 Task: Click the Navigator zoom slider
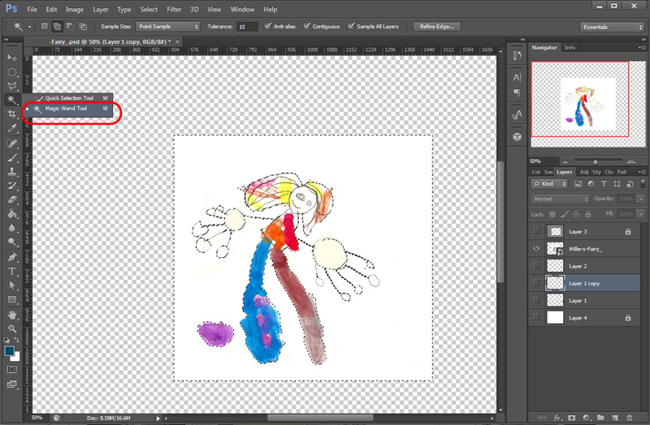click(596, 161)
